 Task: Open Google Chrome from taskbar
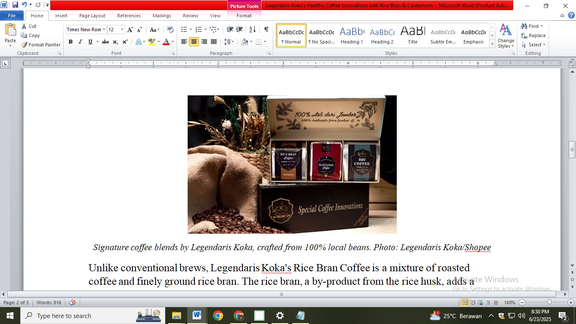(218, 316)
